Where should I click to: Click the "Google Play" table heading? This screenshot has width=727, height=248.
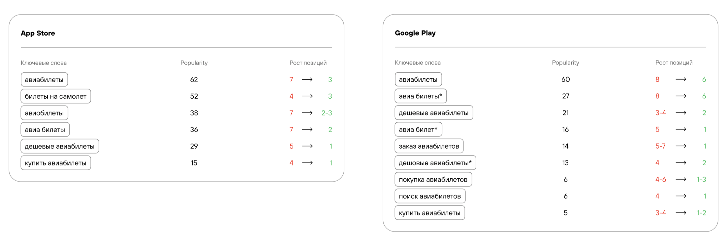(415, 33)
